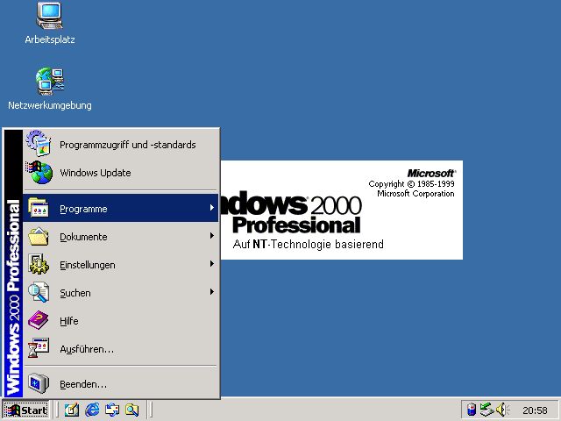Click arrow next to Suchen

point(211,293)
